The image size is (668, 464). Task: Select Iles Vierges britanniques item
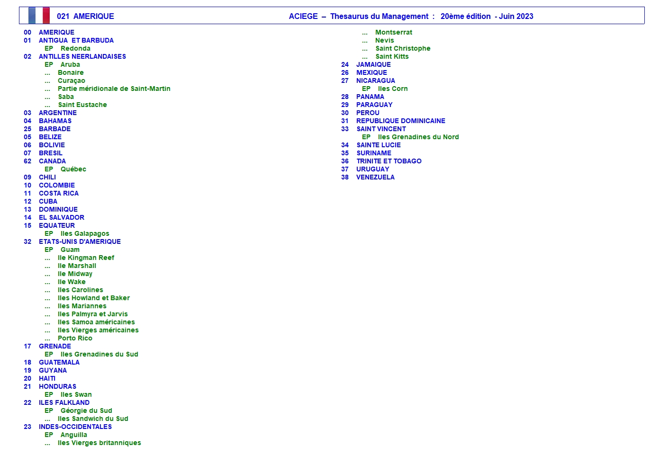(x=99, y=443)
